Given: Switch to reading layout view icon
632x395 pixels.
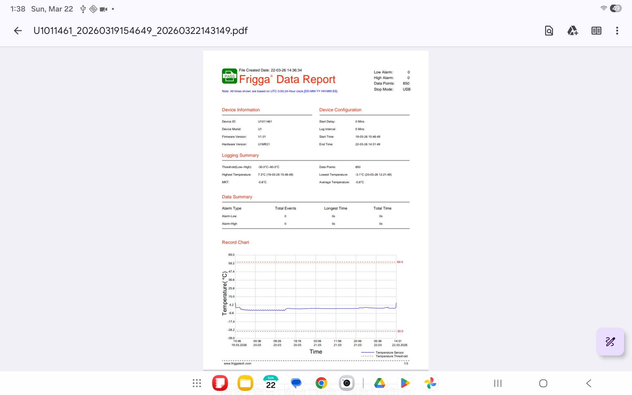Looking at the screenshot, I should [596, 31].
